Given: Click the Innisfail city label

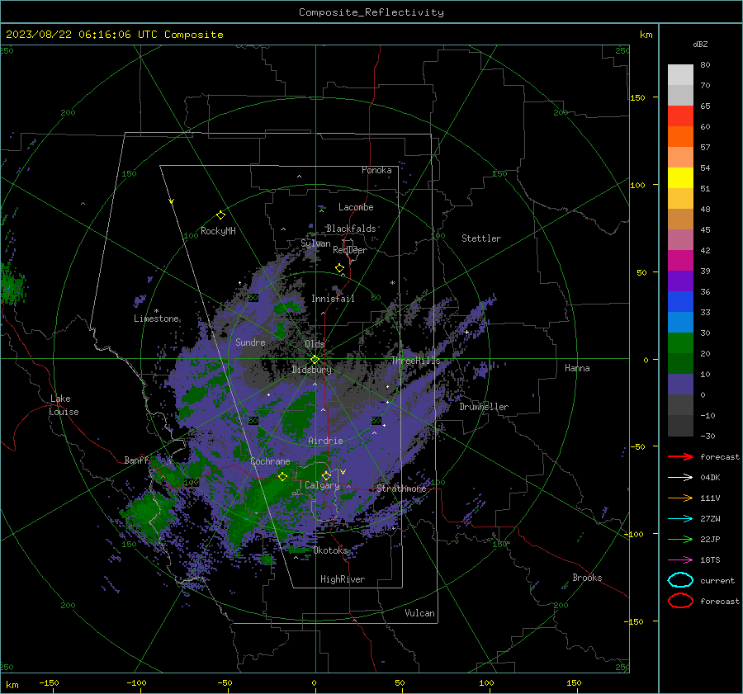Looking at the screenshot, I should pyautogui.click(x=333, y=299).
